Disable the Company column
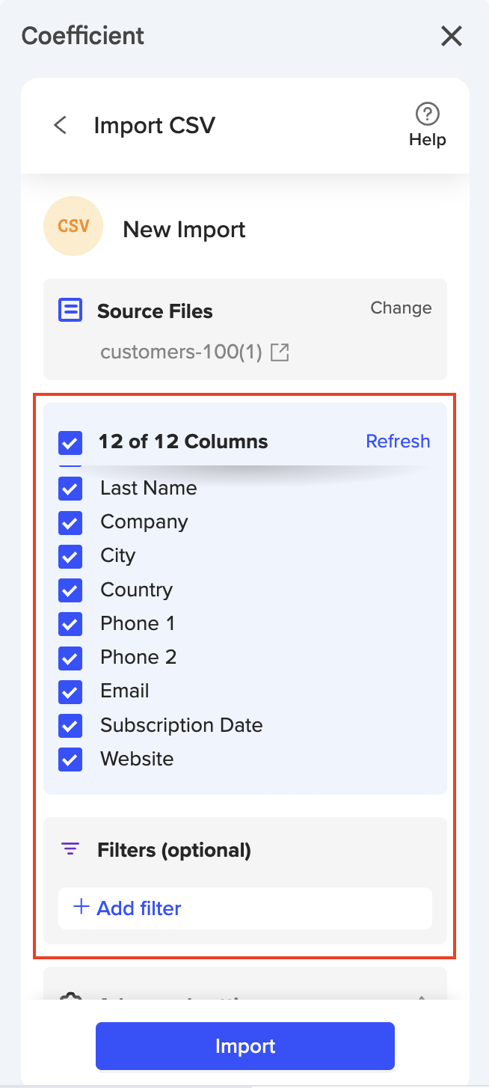This screenshot has width=489, height=1088. click(x=70, y=522)
